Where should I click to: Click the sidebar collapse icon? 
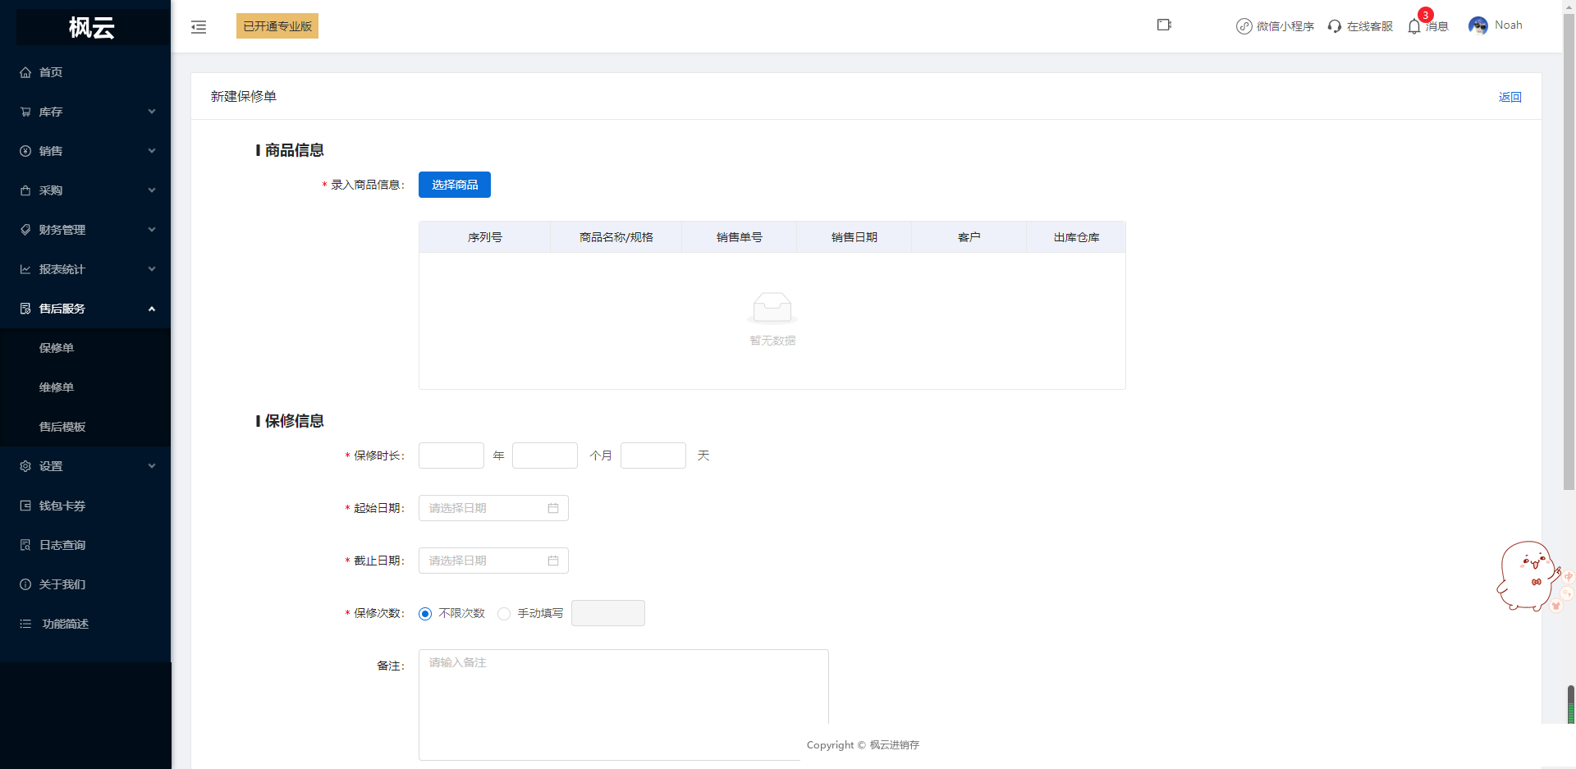point(199,27)
